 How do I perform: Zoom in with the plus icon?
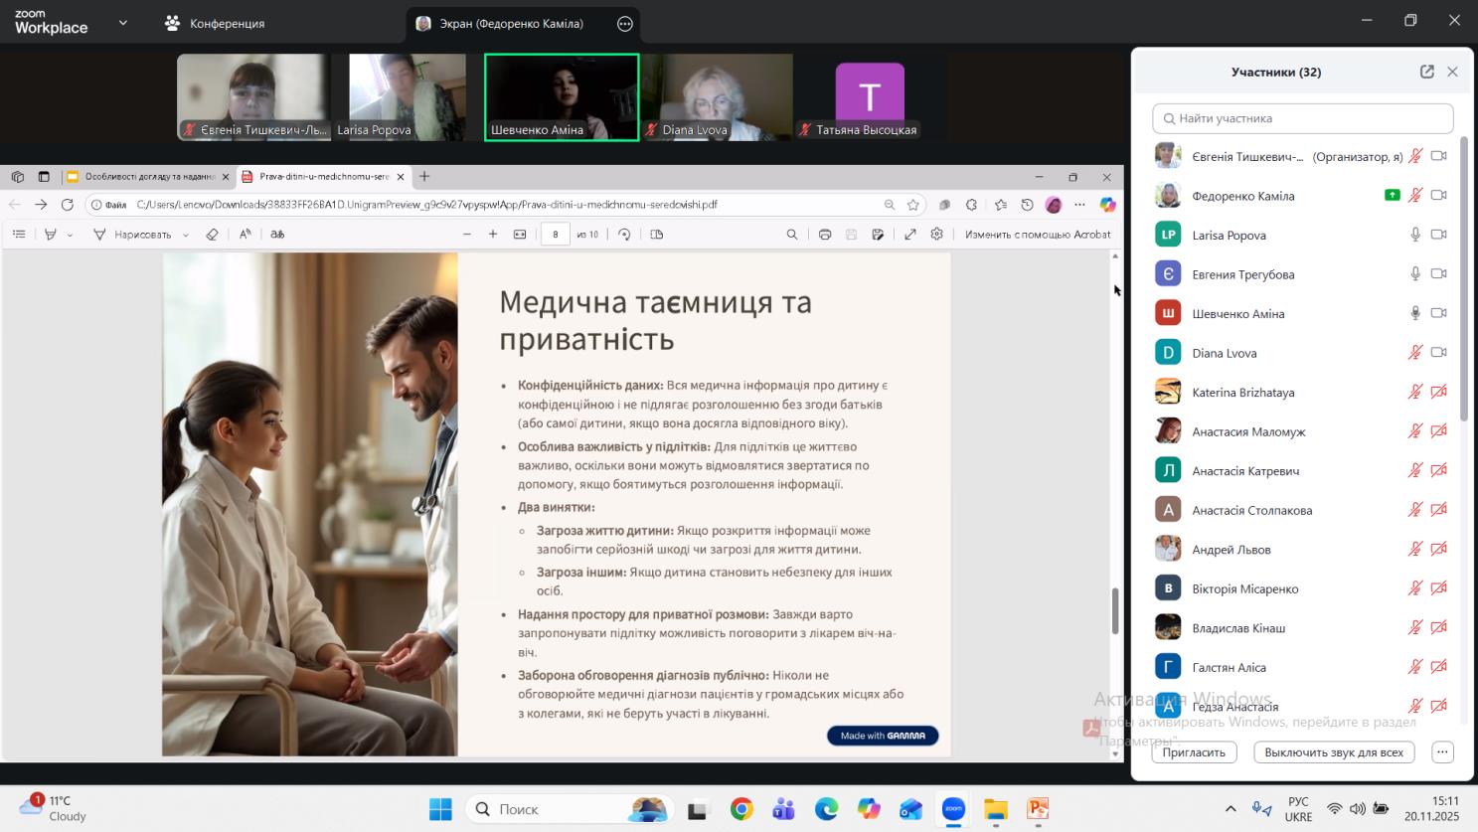(493, 235)
